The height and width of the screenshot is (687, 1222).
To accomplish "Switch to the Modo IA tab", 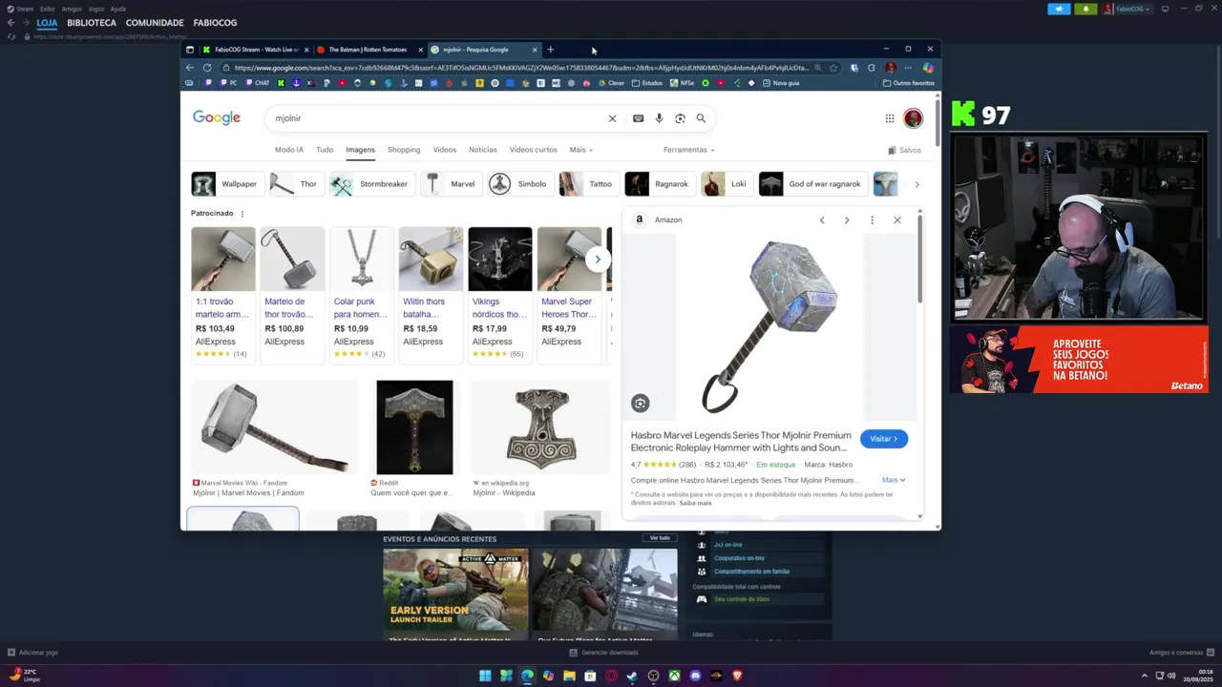I will tap(289, 150).
